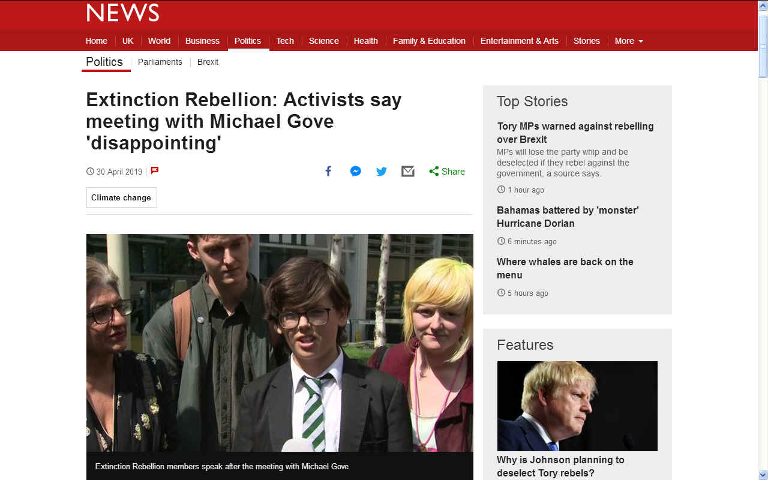Share the article on Twitter
This screenshot has width=768, height=480.
pyautogui.click(x=382, y=172)
